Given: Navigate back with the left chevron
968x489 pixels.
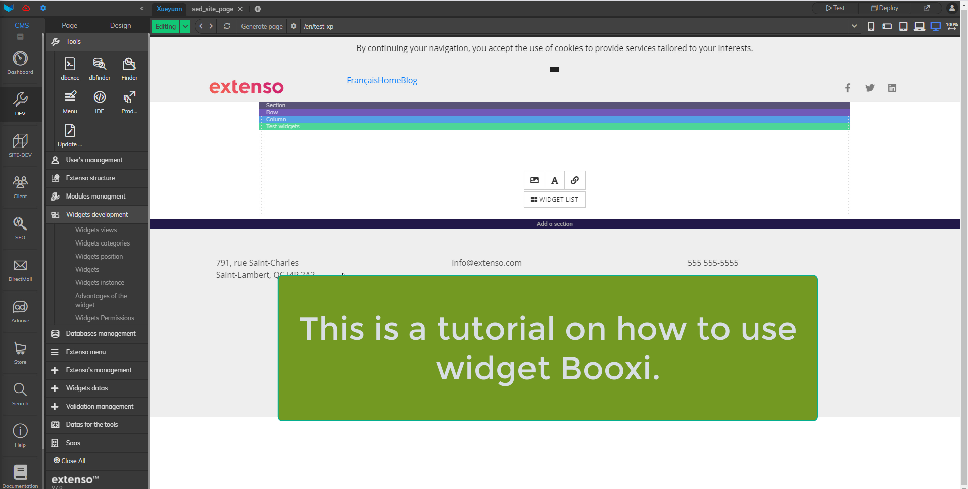Looking at the screenshot, I should click(x=201, y=26).
